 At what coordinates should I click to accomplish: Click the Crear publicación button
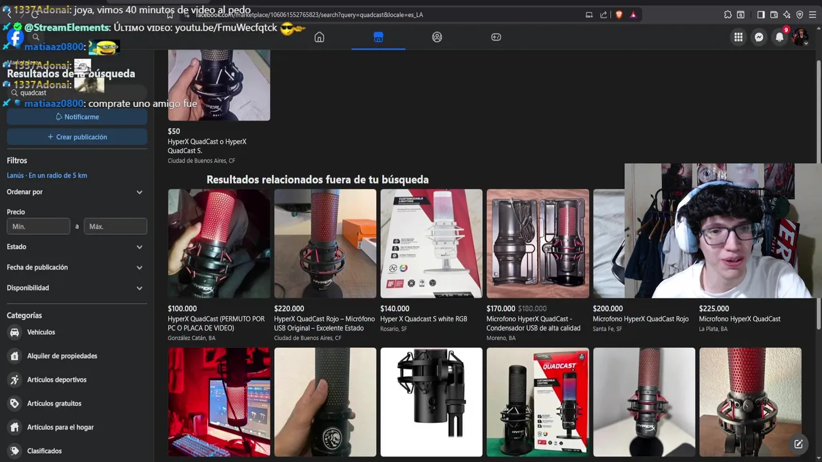77,137
